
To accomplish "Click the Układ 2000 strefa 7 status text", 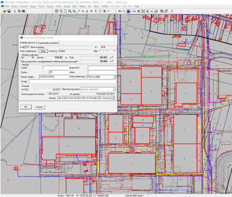I will pyautogui.click(x=135, y=195).
